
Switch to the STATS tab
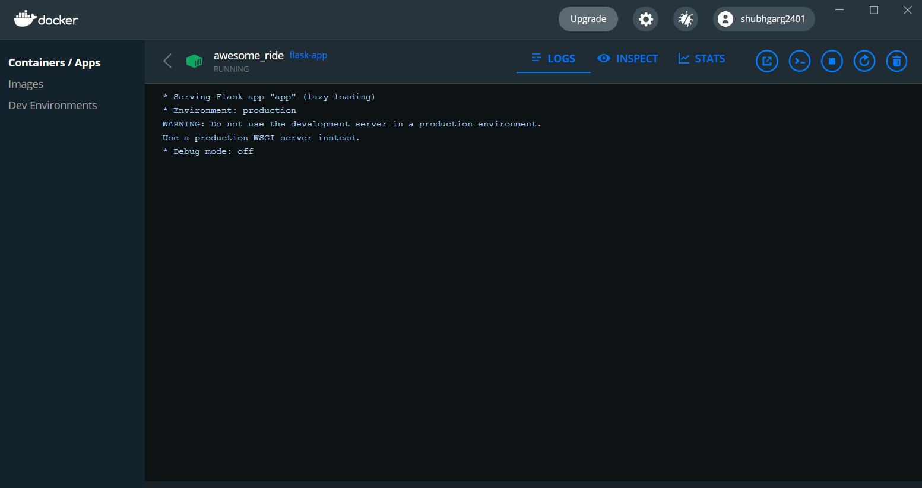[701, 58]
